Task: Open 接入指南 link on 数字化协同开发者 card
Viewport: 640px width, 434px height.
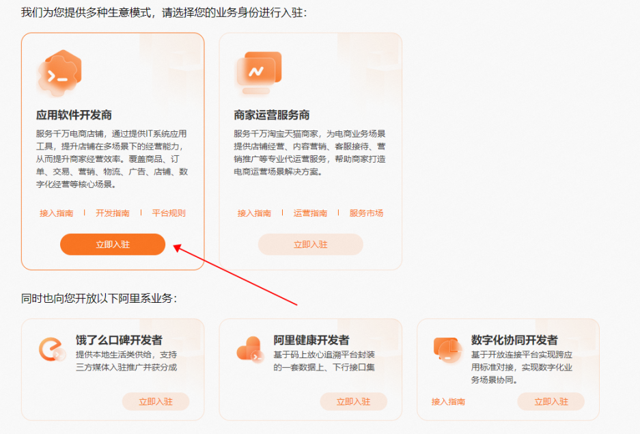Action: (x=448, y=402)
